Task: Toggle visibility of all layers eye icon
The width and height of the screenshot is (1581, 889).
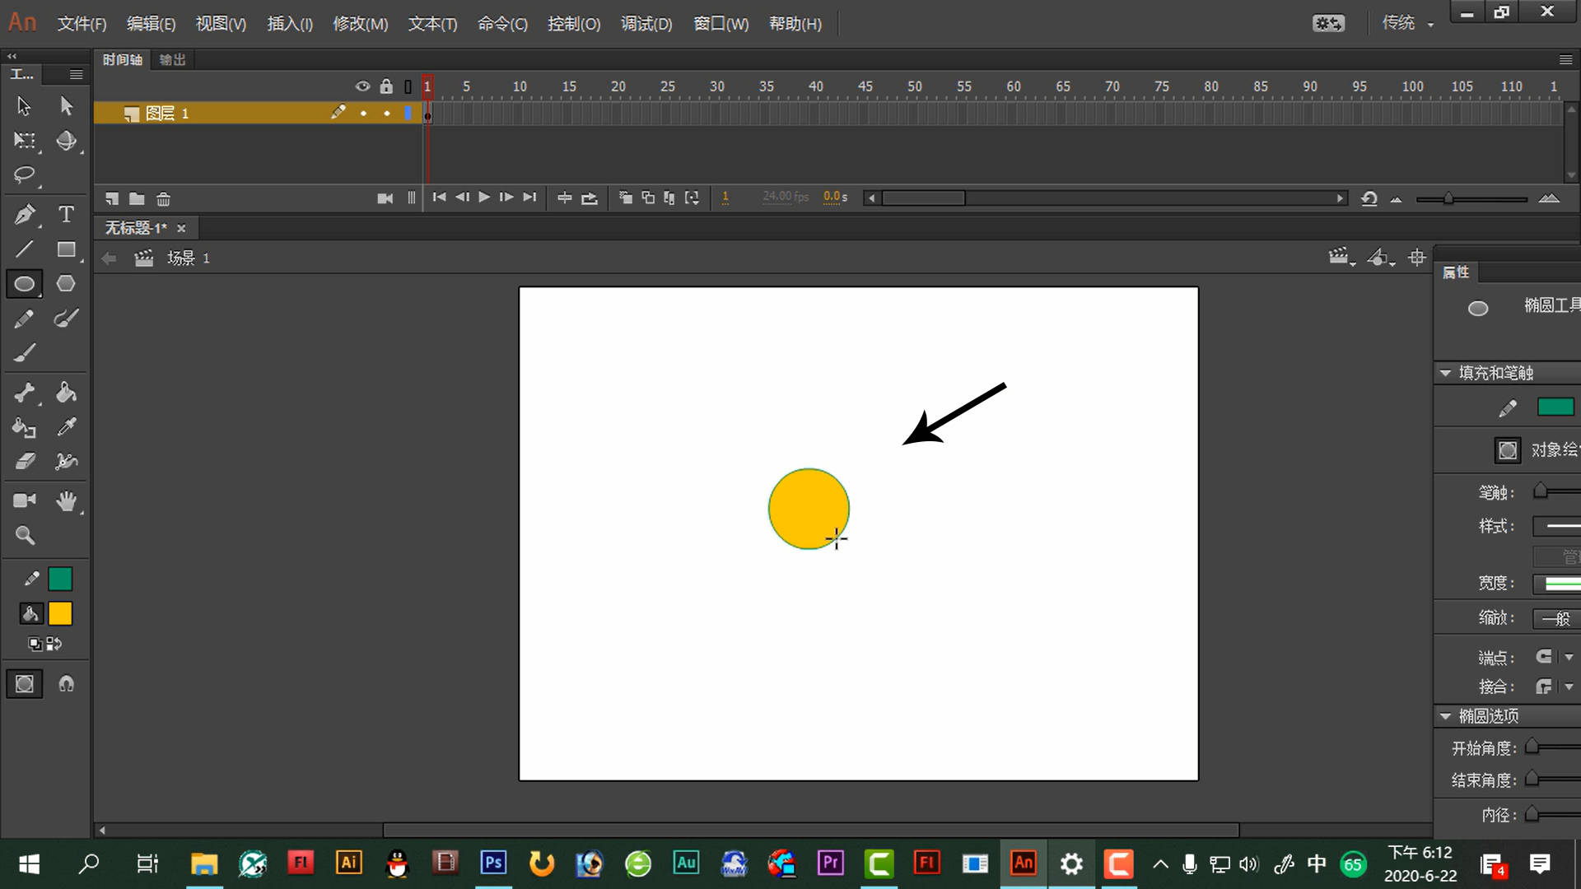Action: click(x=362, y=86)
